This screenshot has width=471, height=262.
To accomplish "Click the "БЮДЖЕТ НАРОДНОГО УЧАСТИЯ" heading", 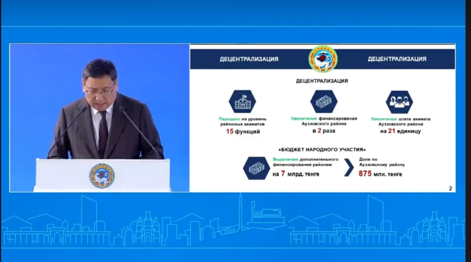I will [322, 150].
